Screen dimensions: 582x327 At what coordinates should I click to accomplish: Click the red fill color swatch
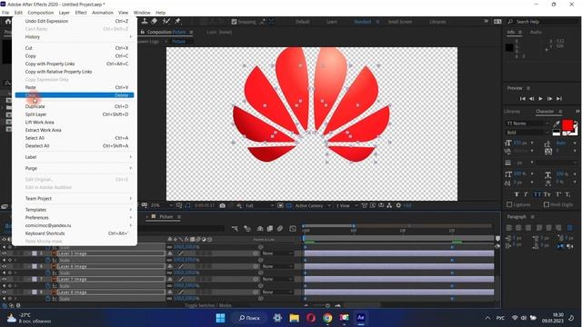(567, 125)
